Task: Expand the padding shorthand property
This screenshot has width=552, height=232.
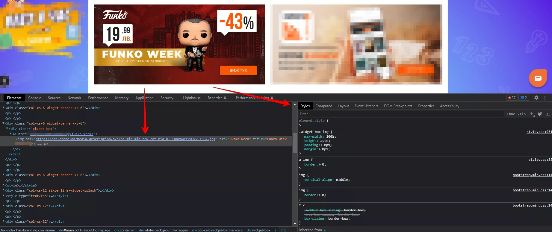Action: point(322,145)
